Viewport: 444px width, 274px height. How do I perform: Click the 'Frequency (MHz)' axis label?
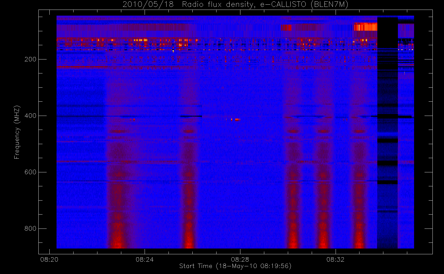click(x=17, y=132)
